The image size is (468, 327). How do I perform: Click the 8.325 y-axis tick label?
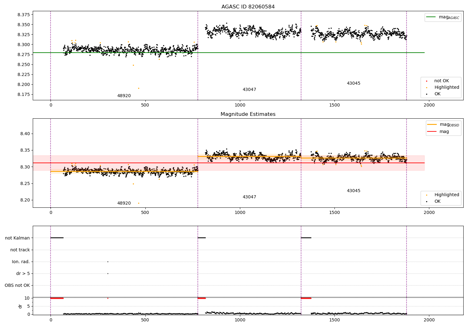coord(23,35)
